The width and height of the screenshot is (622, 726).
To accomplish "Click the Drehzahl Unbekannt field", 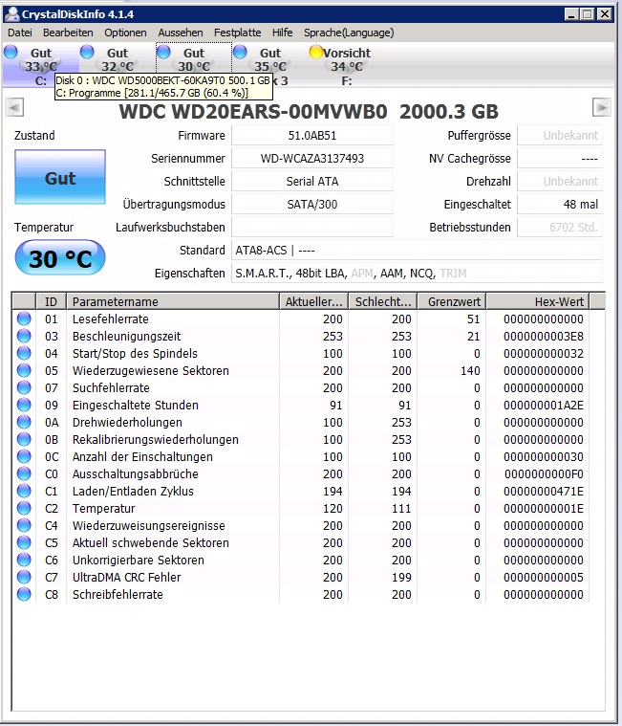I will pos(560,182).
